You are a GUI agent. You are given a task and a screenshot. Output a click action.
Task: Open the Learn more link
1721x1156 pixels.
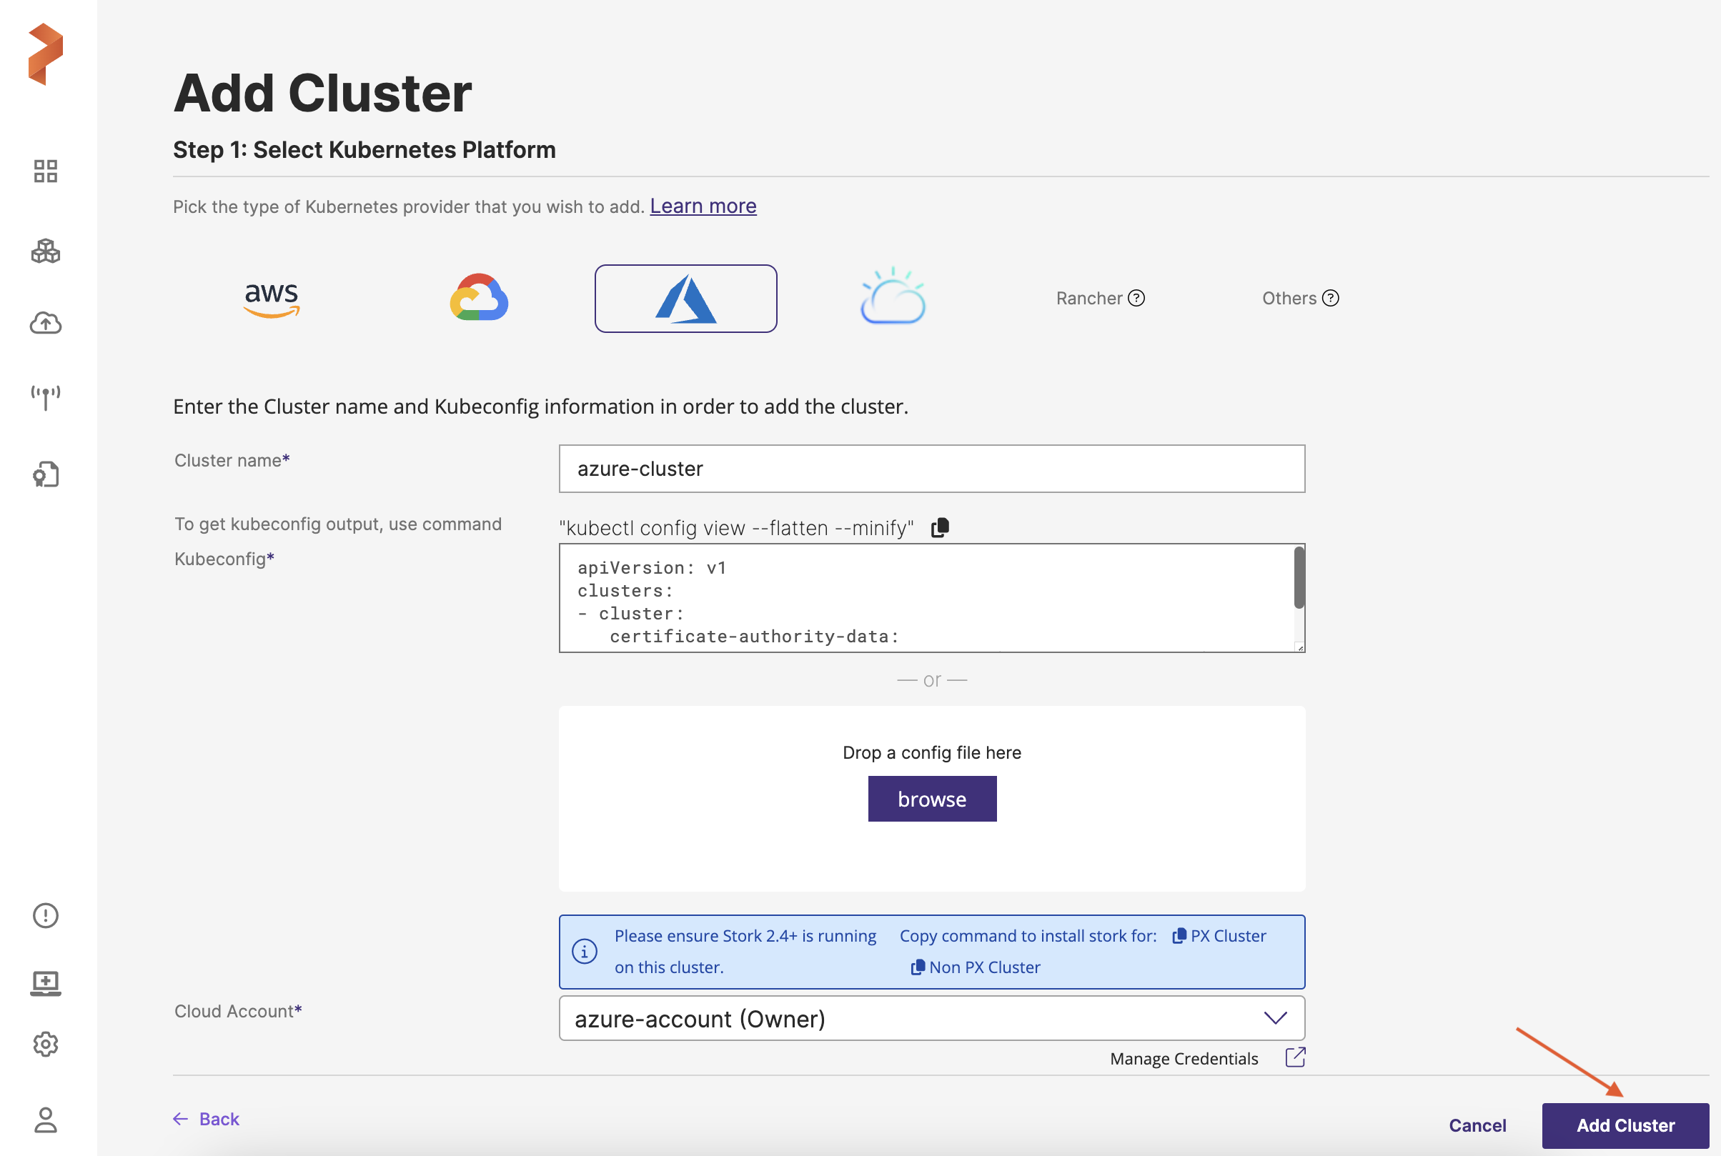[703, 206]
